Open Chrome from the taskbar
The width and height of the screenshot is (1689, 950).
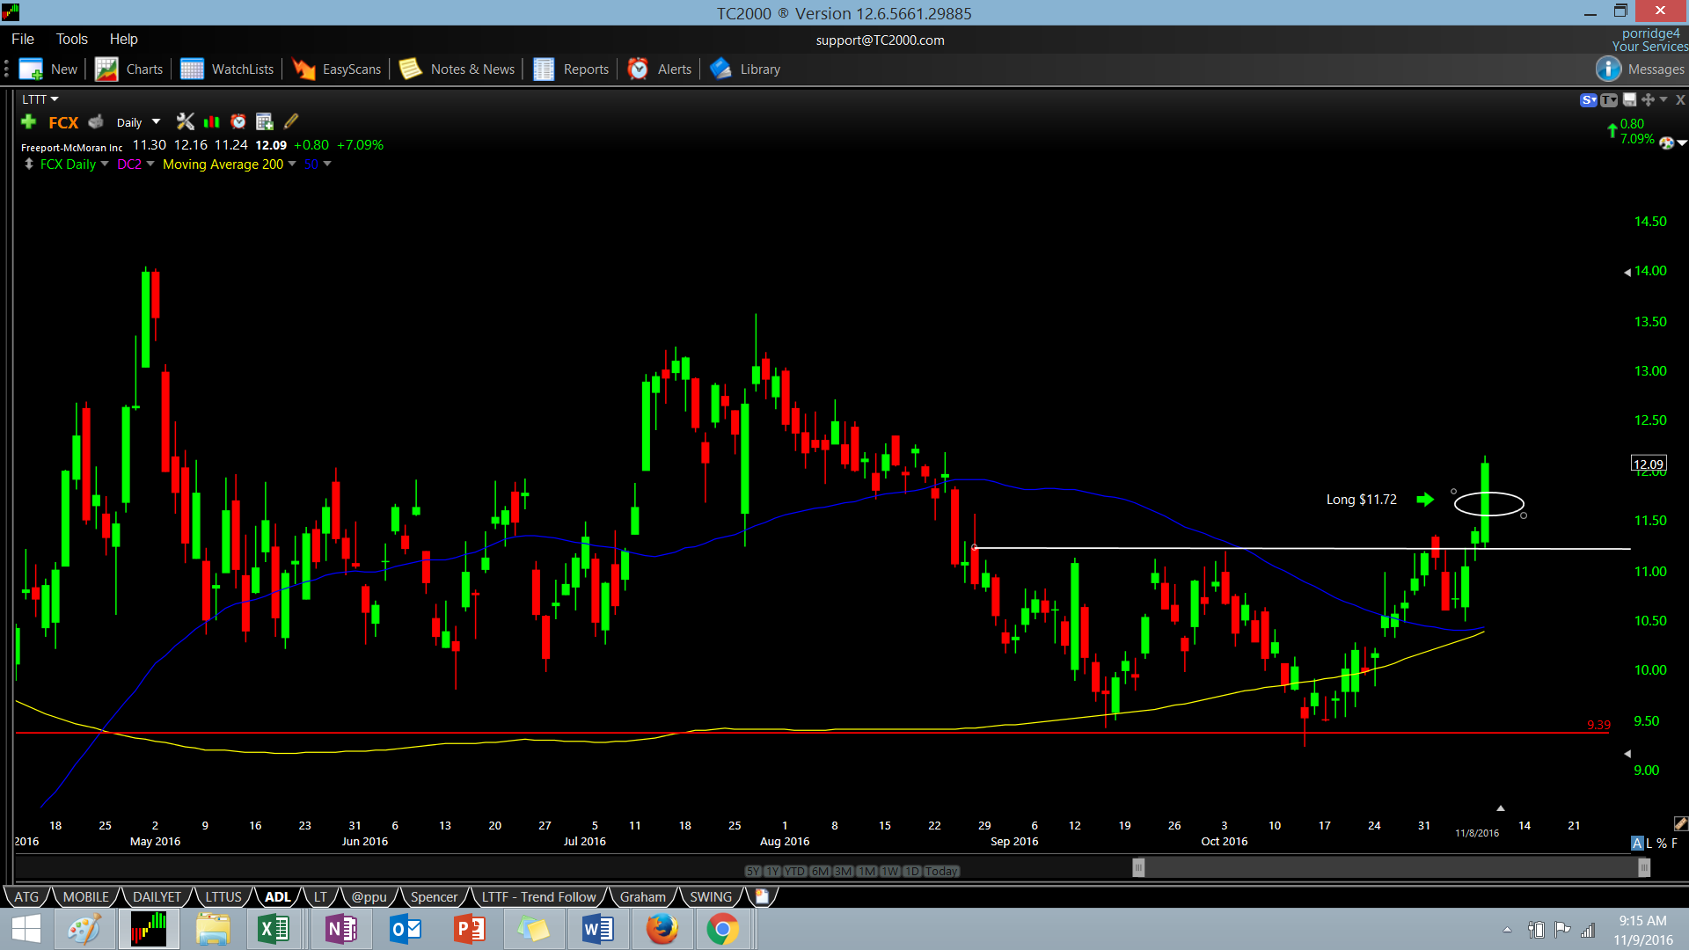(x=722, y=929)
